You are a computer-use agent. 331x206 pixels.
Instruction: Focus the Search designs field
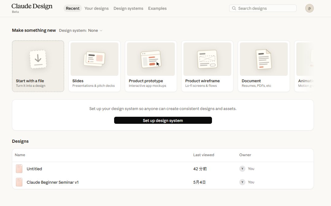[x=263, y=9]
